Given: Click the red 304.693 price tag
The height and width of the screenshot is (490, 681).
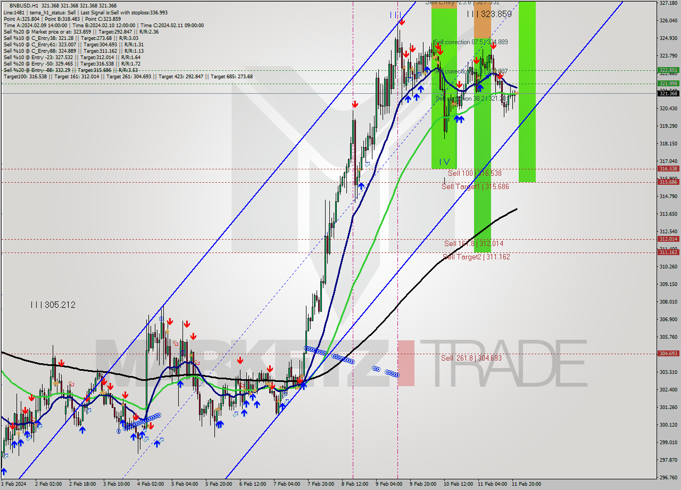Looking at the screenshot, I should (x=668, y=354).
